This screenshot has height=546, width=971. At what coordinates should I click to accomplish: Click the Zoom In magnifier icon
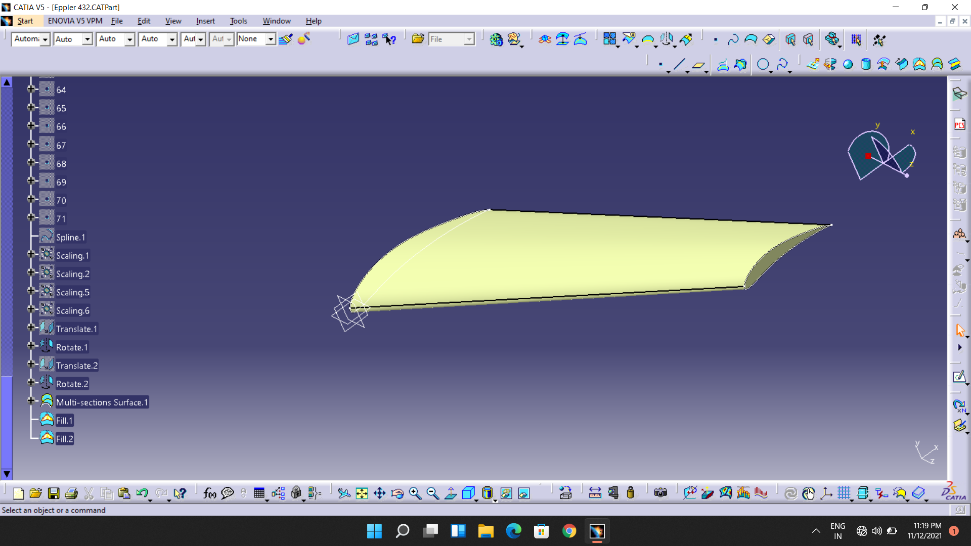tap(415, 493)
